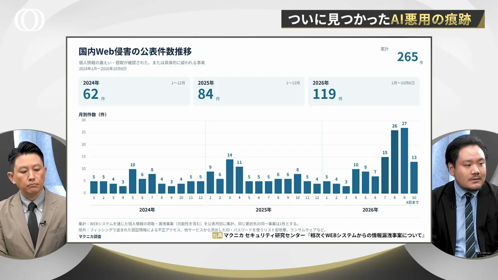This screenshot has height=280, width=498.
Task: Click the y-axis value "25"
Action: [84, 132]
